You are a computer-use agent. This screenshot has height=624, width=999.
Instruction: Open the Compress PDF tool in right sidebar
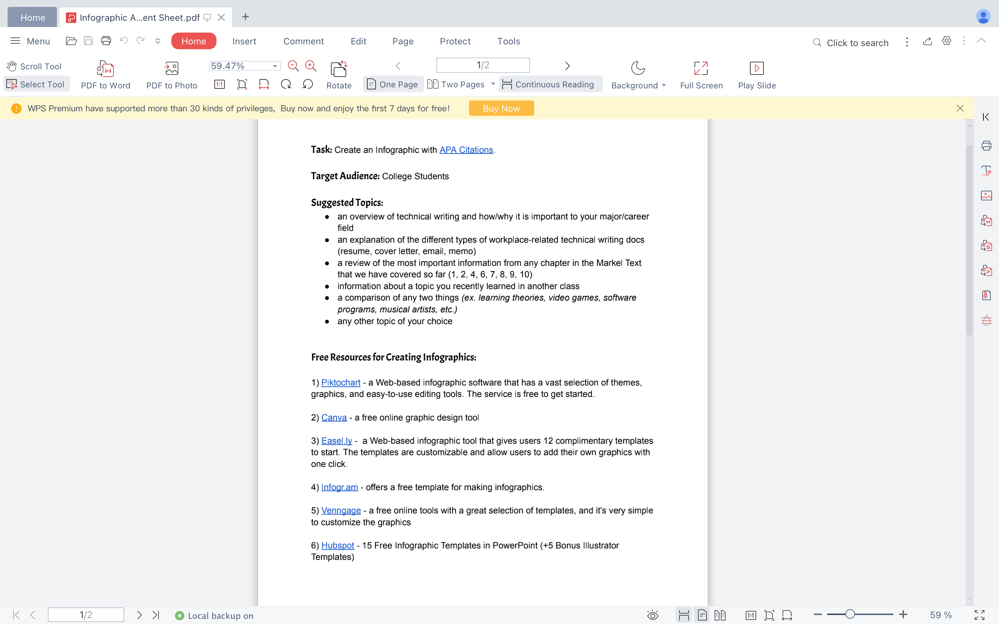coord(987,295)
